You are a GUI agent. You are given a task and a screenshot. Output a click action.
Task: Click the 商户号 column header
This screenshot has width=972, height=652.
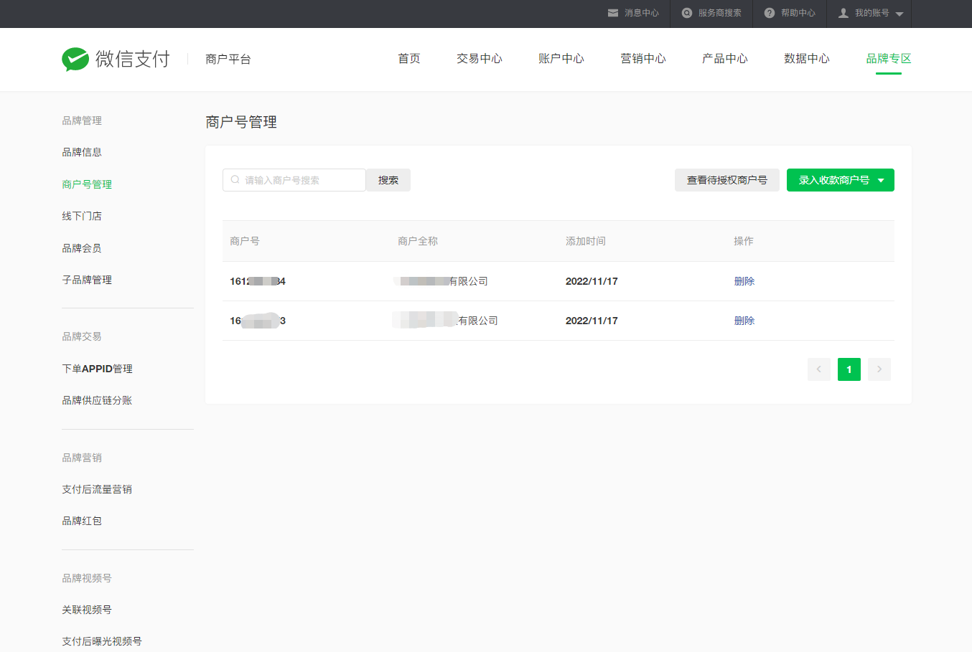245,241
